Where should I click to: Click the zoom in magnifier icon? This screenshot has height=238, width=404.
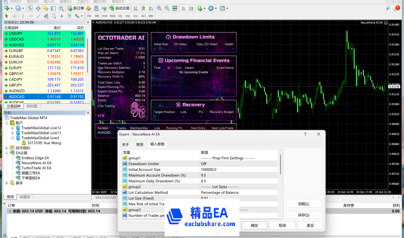pyautogui.click(x=159, y=8)
